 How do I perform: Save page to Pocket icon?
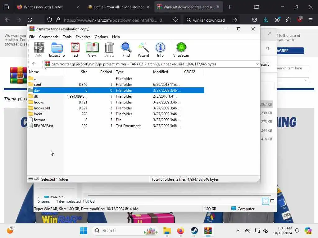[x=255, y=20]
